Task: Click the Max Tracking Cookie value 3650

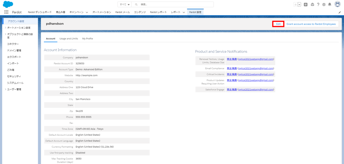Action: (x=79, y=159)
